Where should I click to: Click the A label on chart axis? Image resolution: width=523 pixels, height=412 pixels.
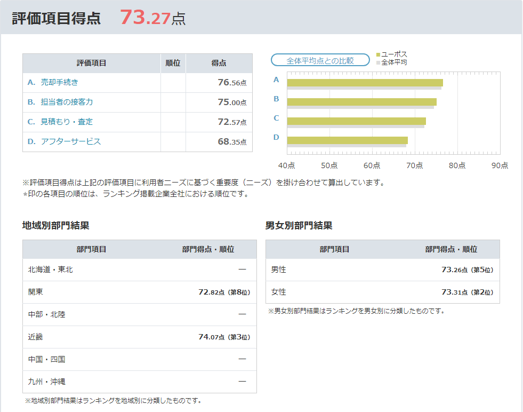click(x=276, y=80)
